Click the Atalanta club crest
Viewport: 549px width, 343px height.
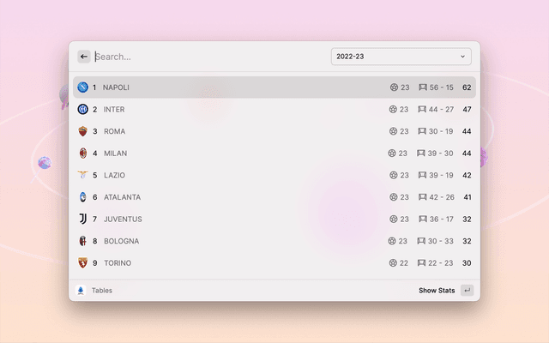(83, 197)
